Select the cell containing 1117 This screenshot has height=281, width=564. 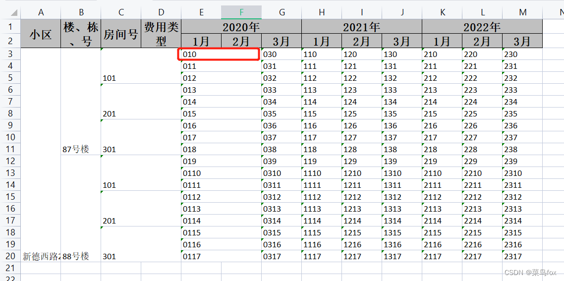[x=322, y=256]
